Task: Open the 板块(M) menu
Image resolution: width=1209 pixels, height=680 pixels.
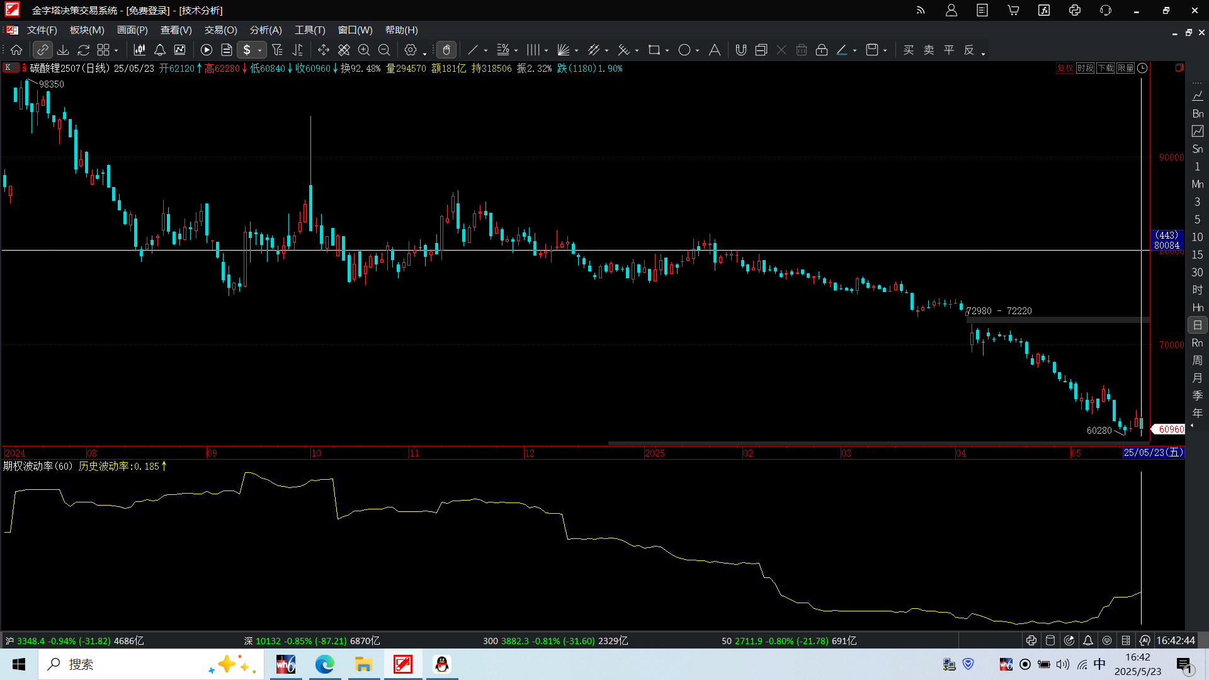Action: (x=87, y=30)
